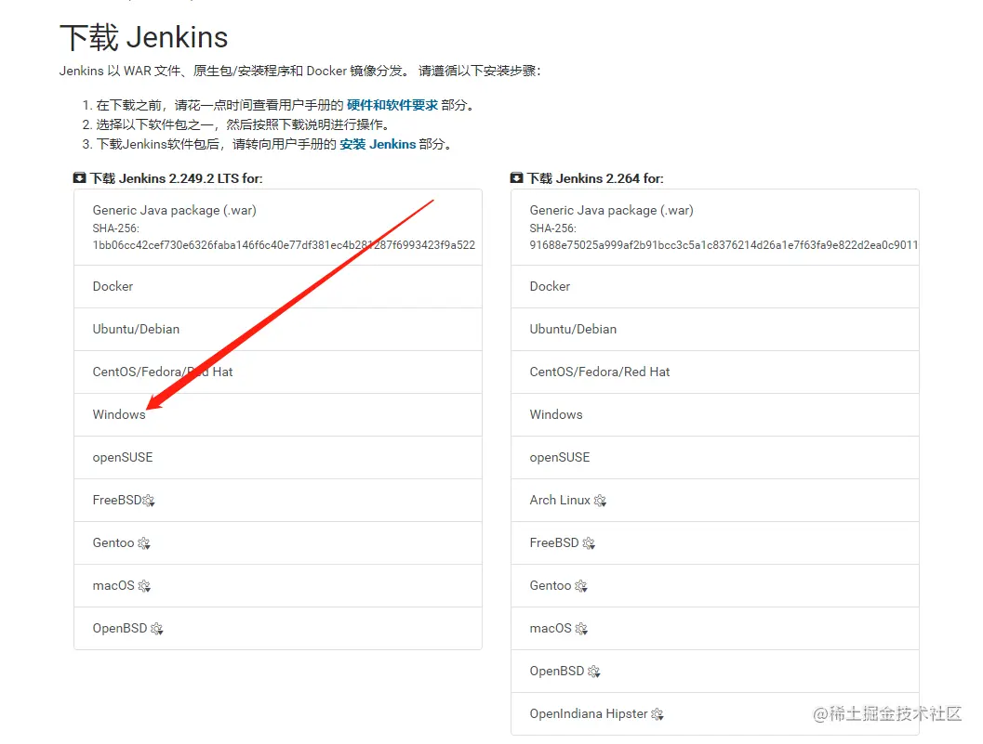Open the 安装 Jenkins link
The image size is (983, 744).
(x=378, y=144)
